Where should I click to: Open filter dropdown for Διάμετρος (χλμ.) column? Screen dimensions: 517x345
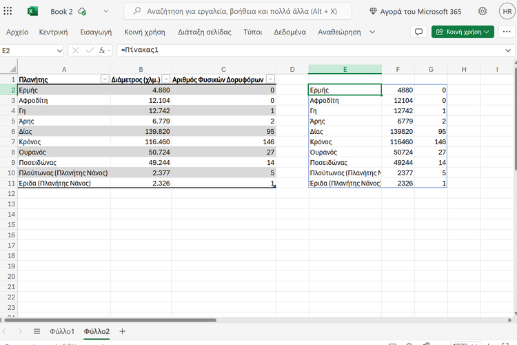(x=165, y=79)
